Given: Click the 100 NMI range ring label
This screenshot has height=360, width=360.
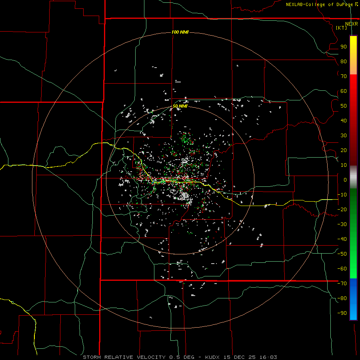Looking at the screenshot, I should (x=180, y=32).
